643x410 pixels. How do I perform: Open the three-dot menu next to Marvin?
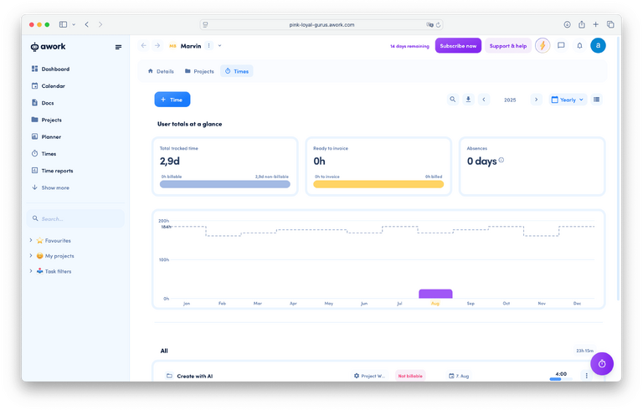click(x=209, y=46)
